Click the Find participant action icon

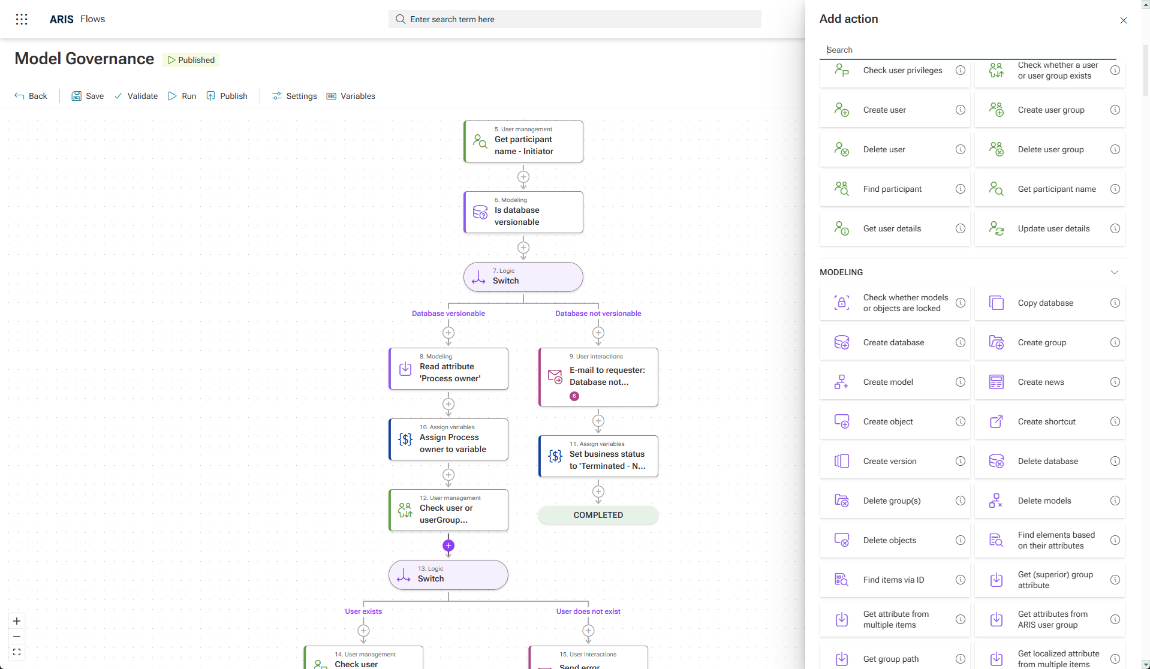841,189
